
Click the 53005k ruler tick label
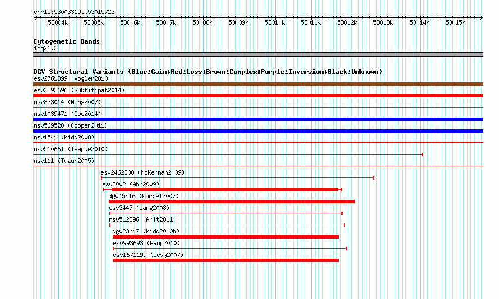point(94,22)
